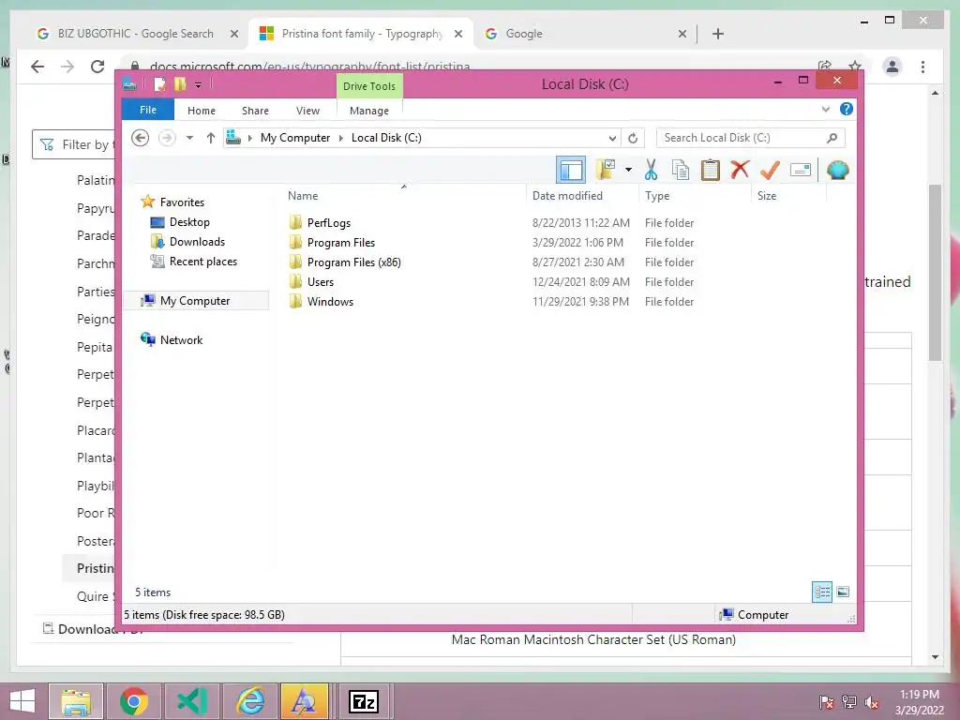
Task: Expand the arrow before My Computer in path
Action: tap(249, 139)
